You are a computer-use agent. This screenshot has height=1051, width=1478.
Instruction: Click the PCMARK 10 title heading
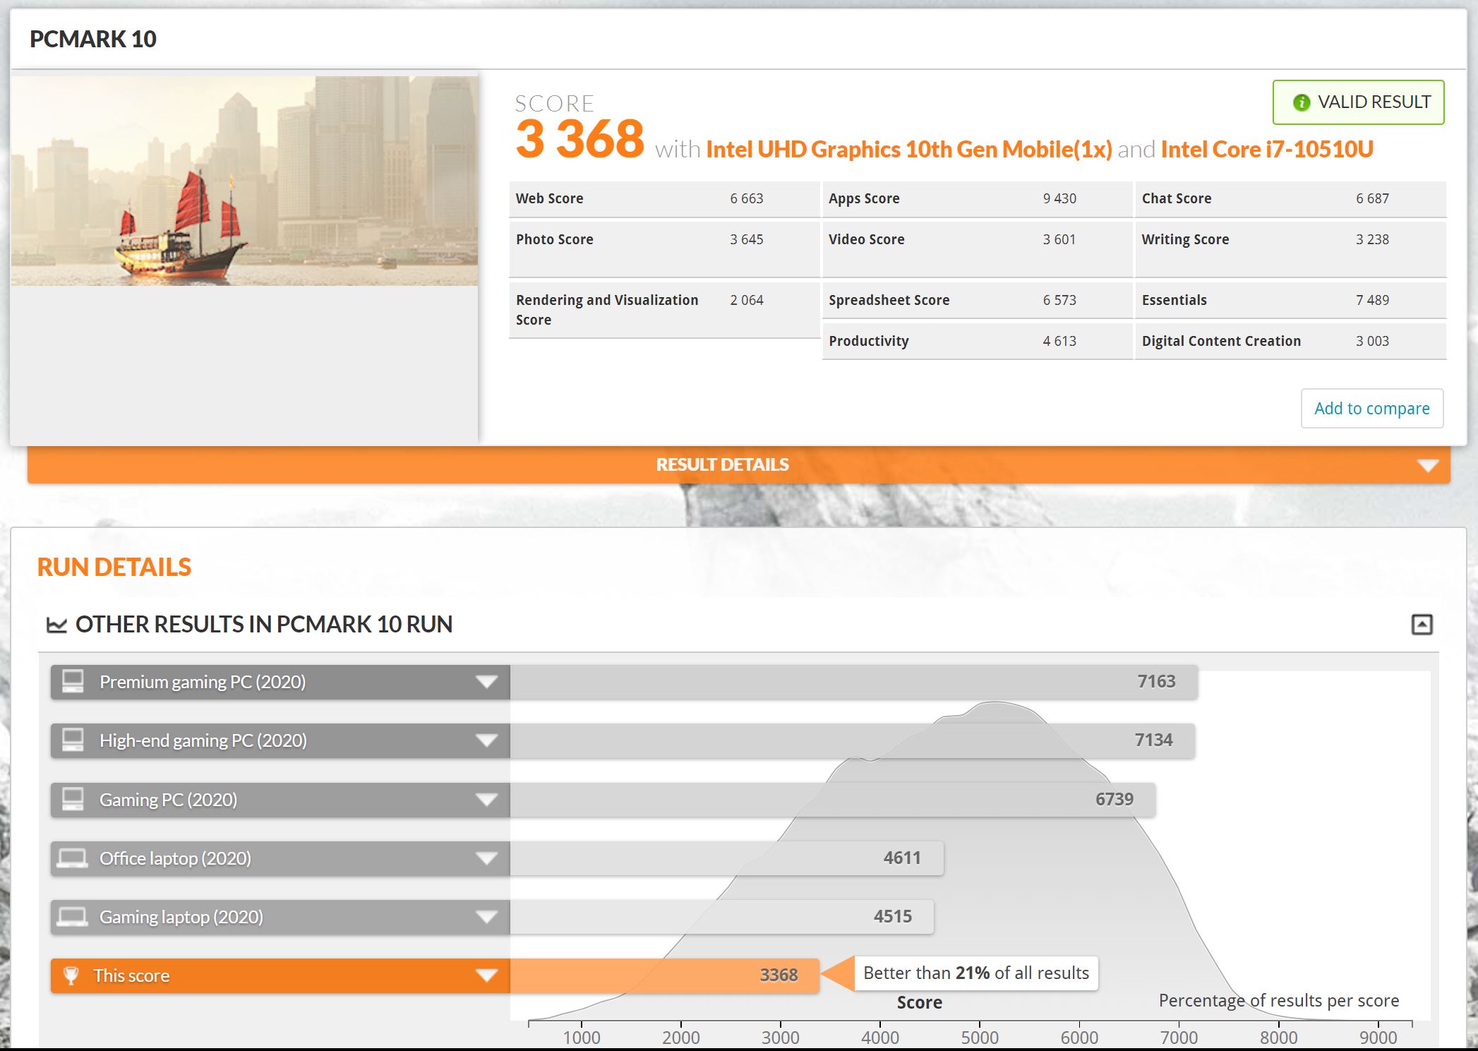93,39
